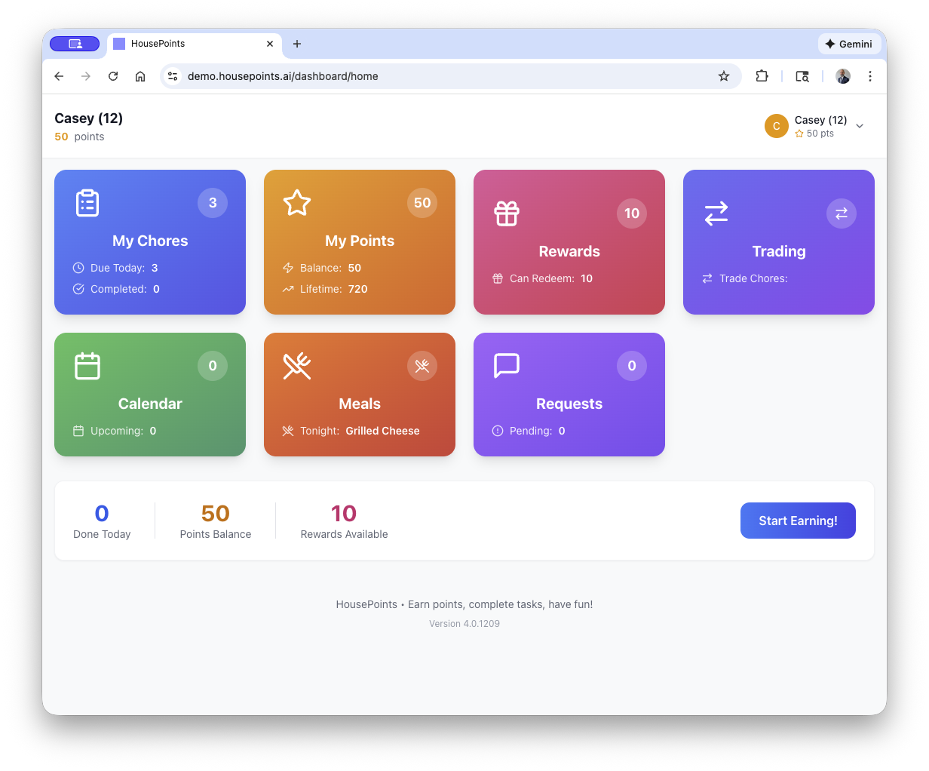Reload the page with the refresh icon
This screenshot has width=929, height=771.
113,76
